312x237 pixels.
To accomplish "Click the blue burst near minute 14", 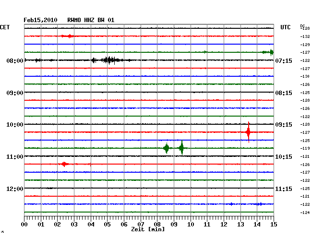I will pyautogui.click(x=259, y=204).
